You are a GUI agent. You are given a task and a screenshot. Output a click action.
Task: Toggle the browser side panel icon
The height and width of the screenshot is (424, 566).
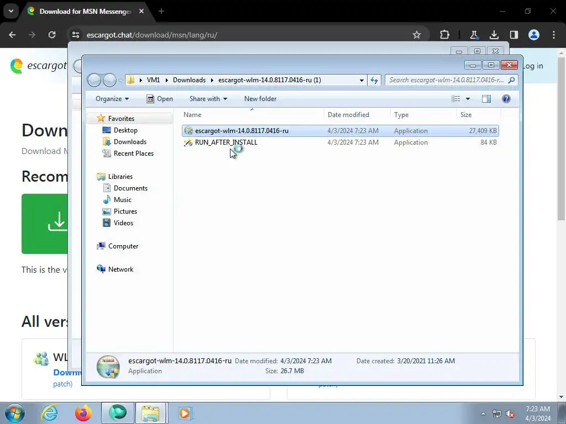pos(514,35)
